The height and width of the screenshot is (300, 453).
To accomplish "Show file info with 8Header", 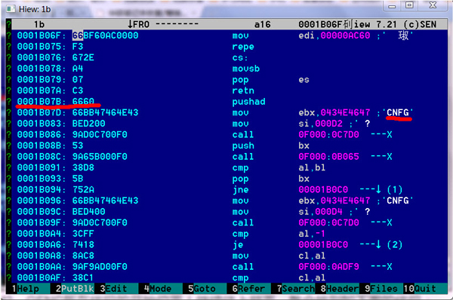I will tap(340, 289).
